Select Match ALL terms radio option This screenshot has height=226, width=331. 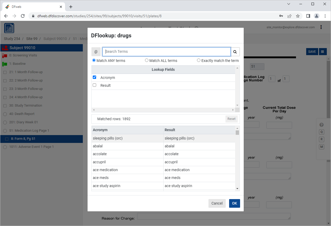(x=147, y=60)
